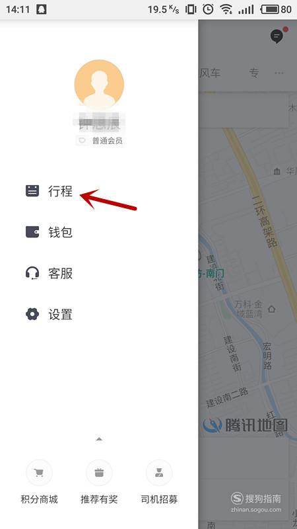Tap the 推荐有奖 gift icon
This screenshot has width=297, height=529.
click(99, 473)
